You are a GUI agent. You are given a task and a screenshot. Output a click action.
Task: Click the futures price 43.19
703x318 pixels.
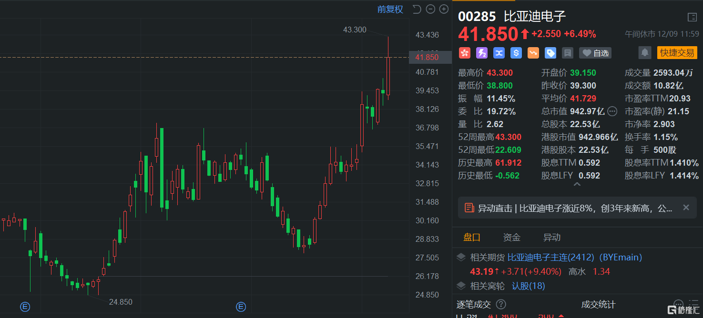point(481,272)
